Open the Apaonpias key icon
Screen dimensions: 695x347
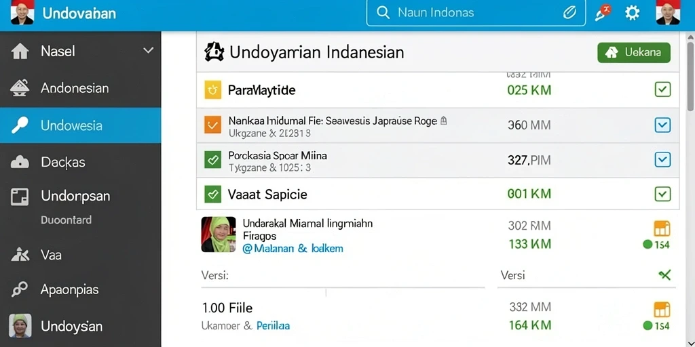coord(20,290)
